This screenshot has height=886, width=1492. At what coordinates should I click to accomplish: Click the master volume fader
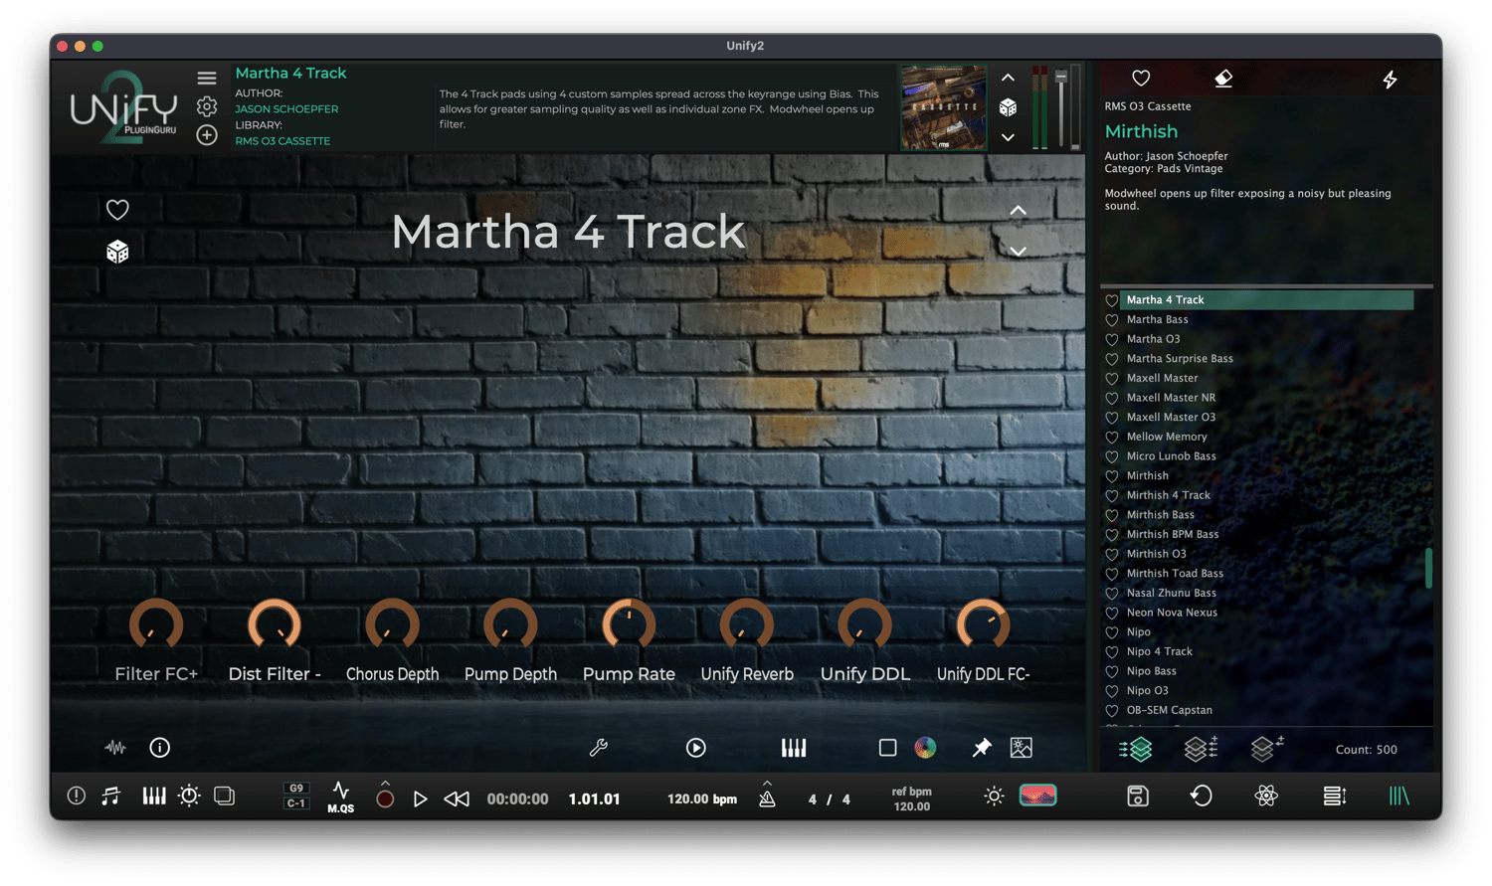click(1061, 107)
